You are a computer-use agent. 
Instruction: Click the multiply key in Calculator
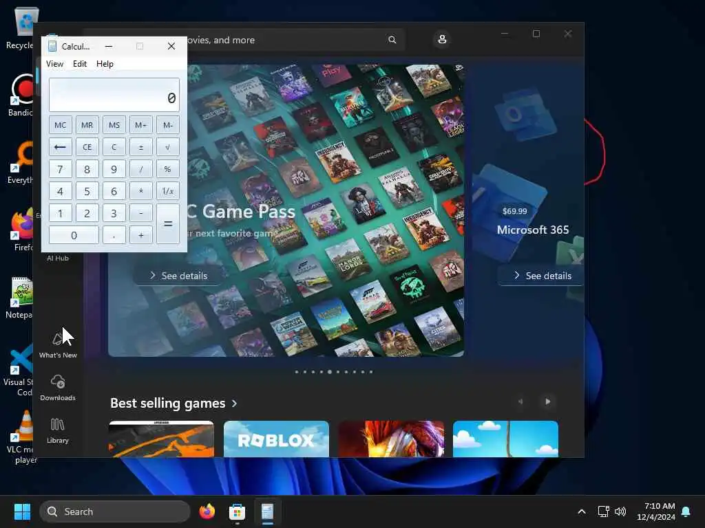tap(140, 191)
